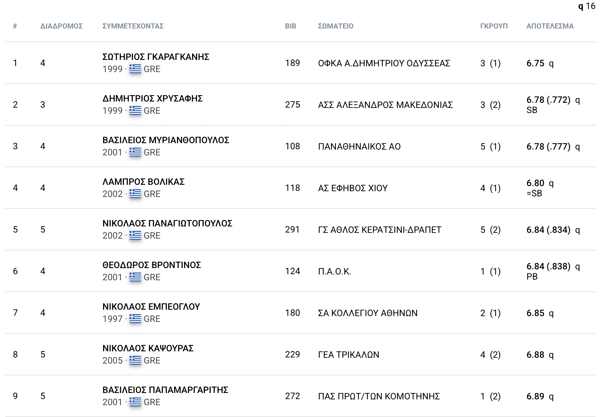The image size is (606, 417).
Task: Click the Greek flag beside ΣΩΤΗΡΙΟΣ ΓΚΑΡΑΓΚΑΝΗΣ
Action: (x=135, y=69)
